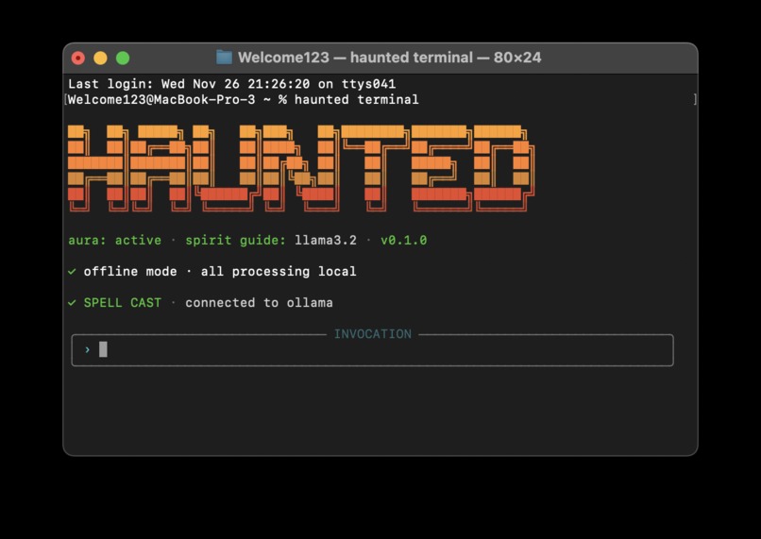This screenshot has width=761, height=539.
Task: Click the 'v0.1.0' version text
Action: tap(404, 240)
